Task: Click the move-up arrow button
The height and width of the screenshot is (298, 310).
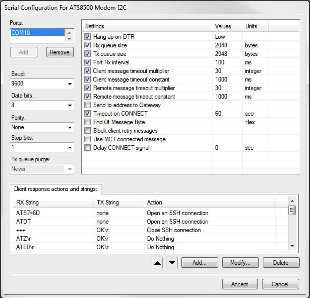Action: click(158, 263)
